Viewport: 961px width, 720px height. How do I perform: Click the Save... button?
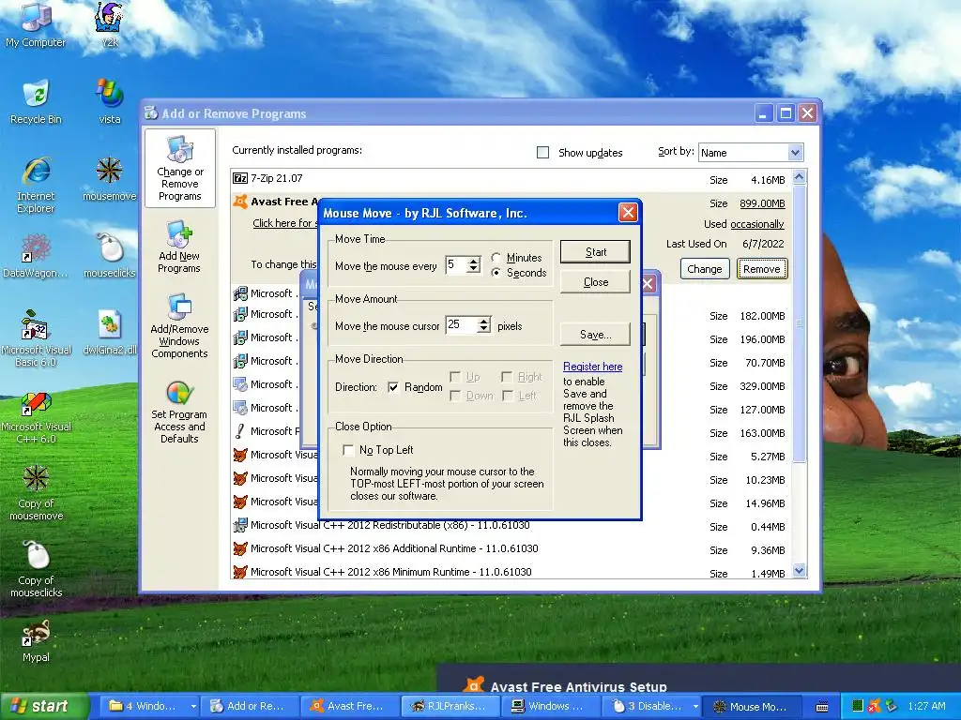(595, 335)
